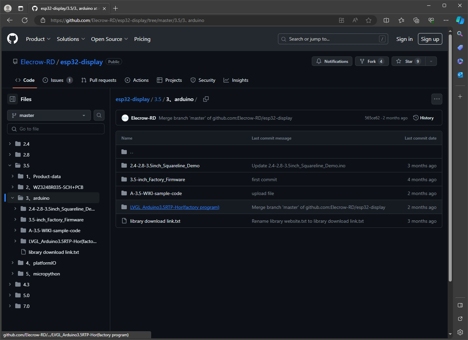Screen dimensions: 468x340
Task: Click the Notifications button
Action: click(332, 61)
